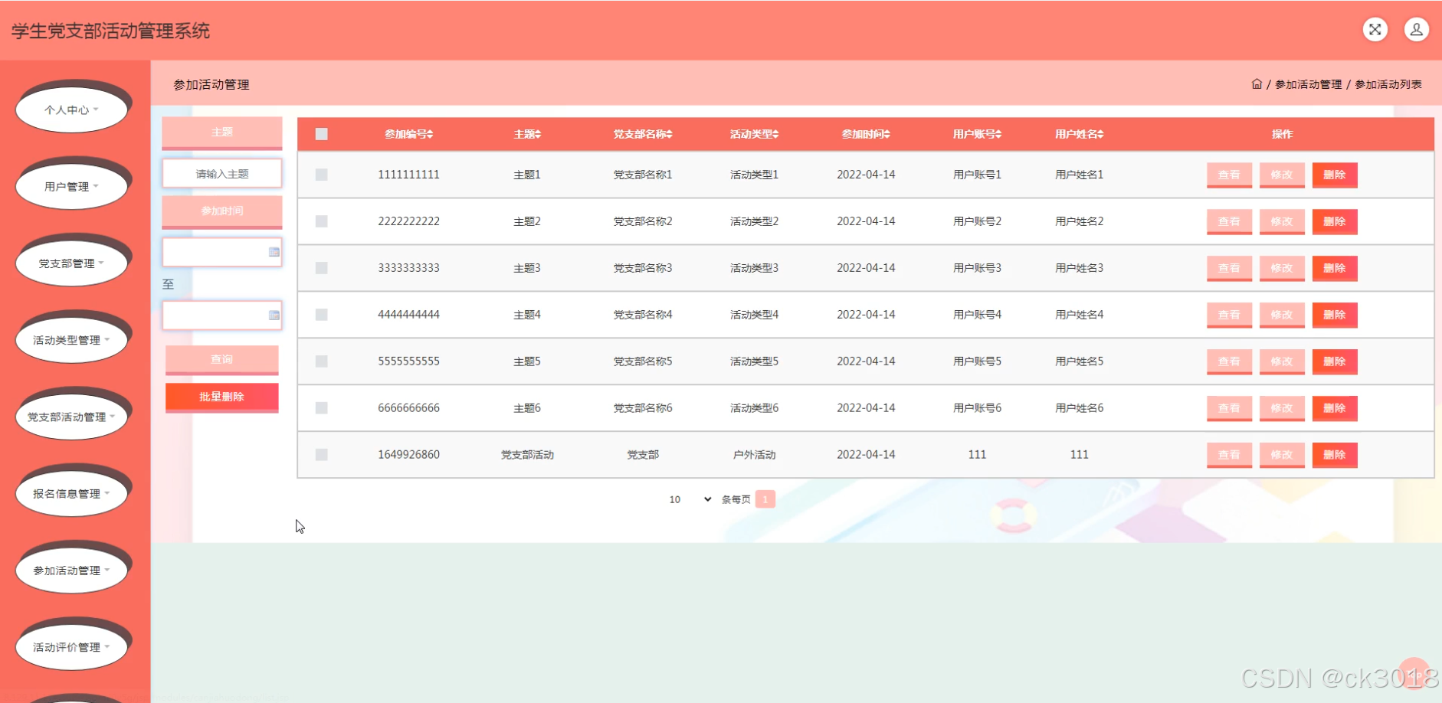
Task: View row 主题1 with 查看 button
Action: click(1229, 175)
